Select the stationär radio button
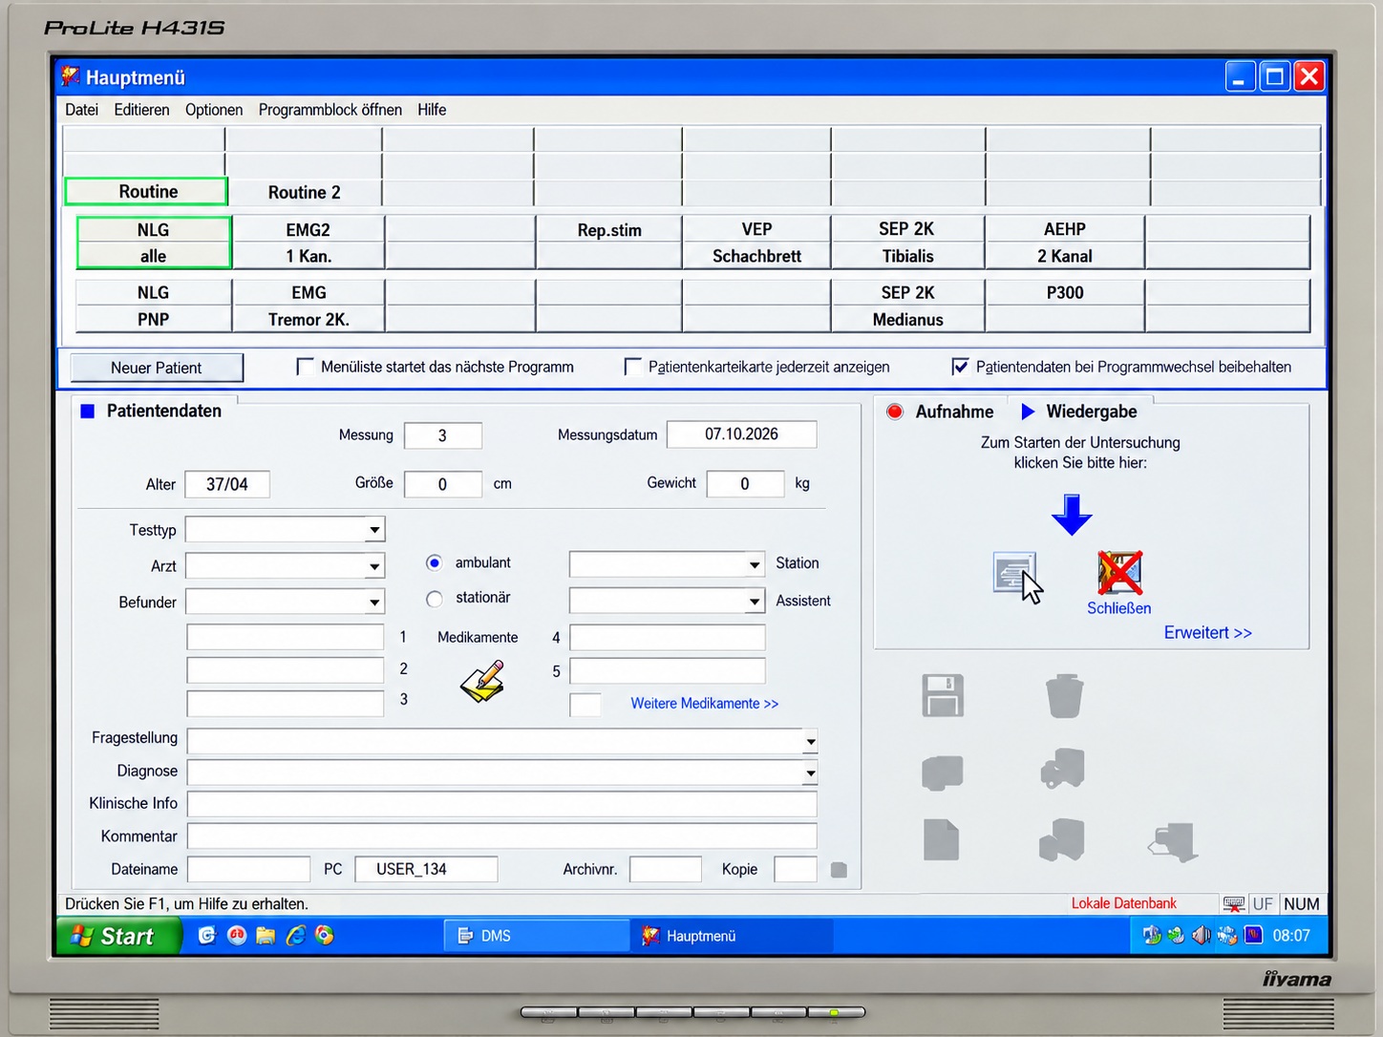This screenshot has width=1383, height=1037. 435,599
